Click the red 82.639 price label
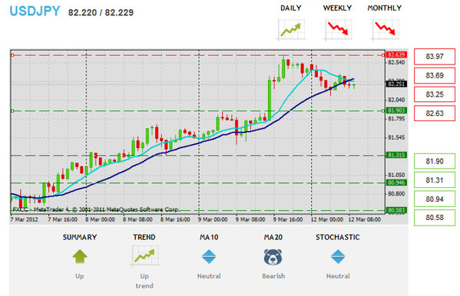The width and height of the screenshot is (460, 296). tap(396, 54)
